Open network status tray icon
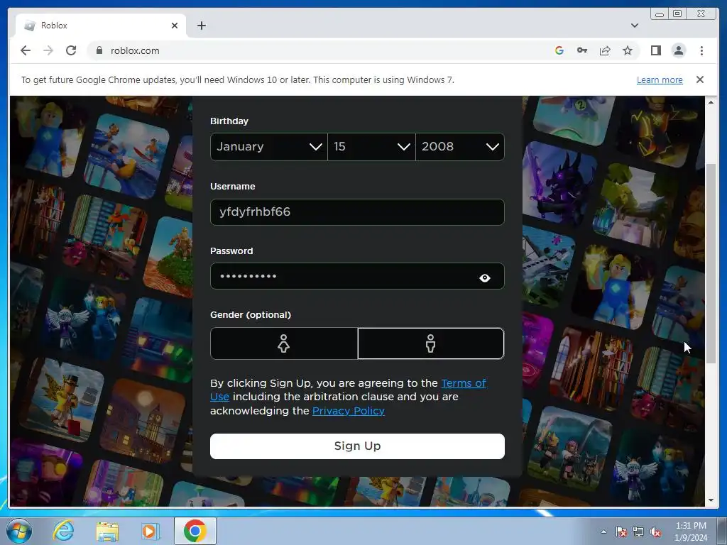This screenshot has width=727, height=545. click(x=638, y=532)
